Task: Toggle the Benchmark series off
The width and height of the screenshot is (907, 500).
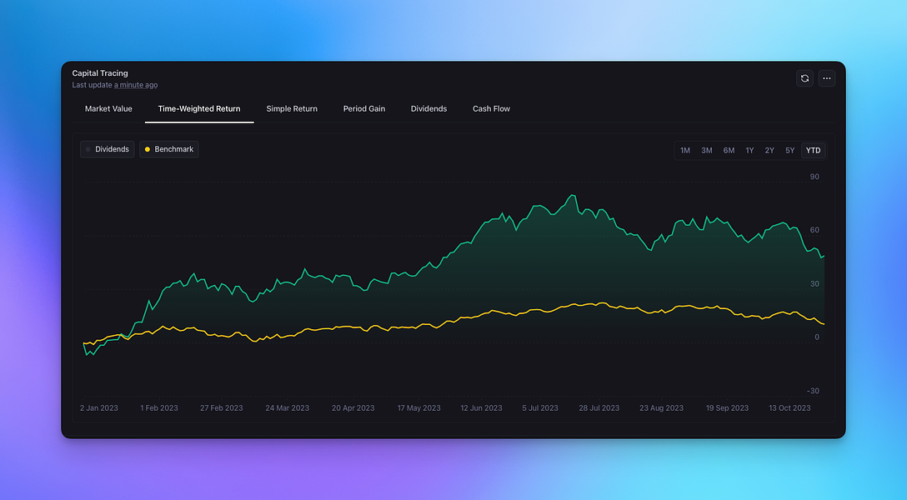Action: point(169,149)
